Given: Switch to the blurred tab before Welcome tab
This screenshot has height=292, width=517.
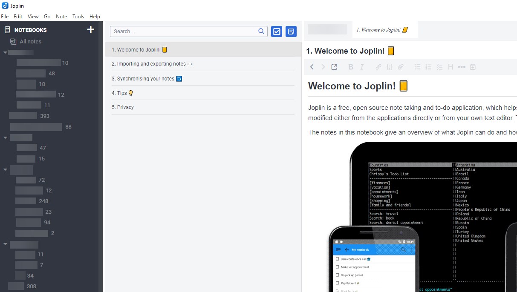Looking at the screenshot, I should point(327,29).
